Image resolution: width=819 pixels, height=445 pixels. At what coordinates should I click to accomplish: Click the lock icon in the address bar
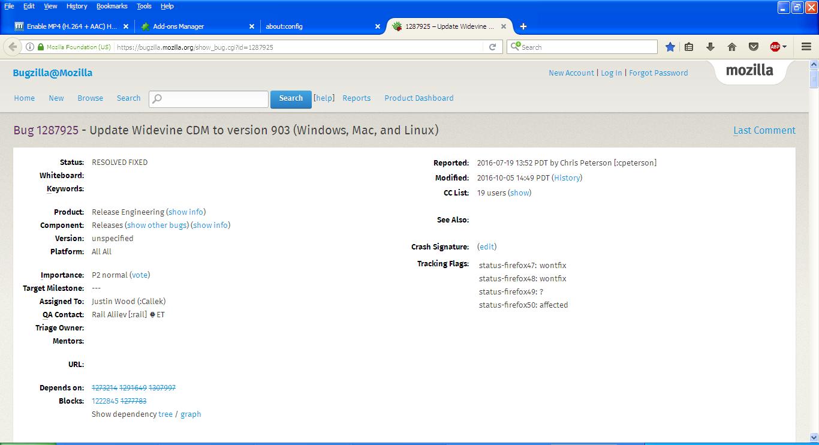click(40, 46)
